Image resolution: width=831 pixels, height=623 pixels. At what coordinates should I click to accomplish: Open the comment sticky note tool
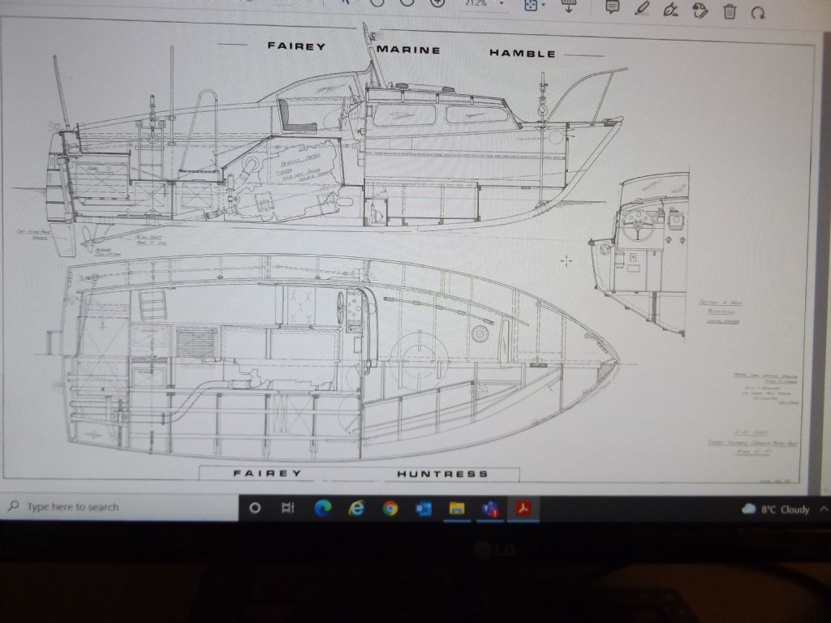[x=613, y=7]
